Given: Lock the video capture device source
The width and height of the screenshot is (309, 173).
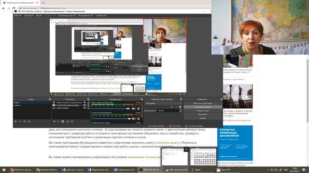Looking at the screenshot, I should [x=88, y=105].
